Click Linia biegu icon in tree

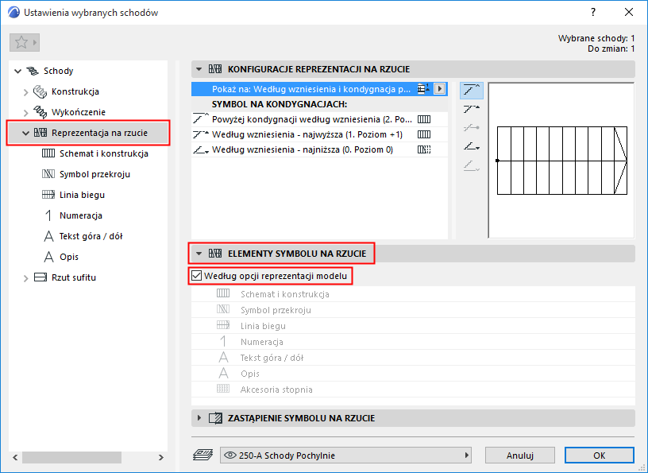[48, 195]
